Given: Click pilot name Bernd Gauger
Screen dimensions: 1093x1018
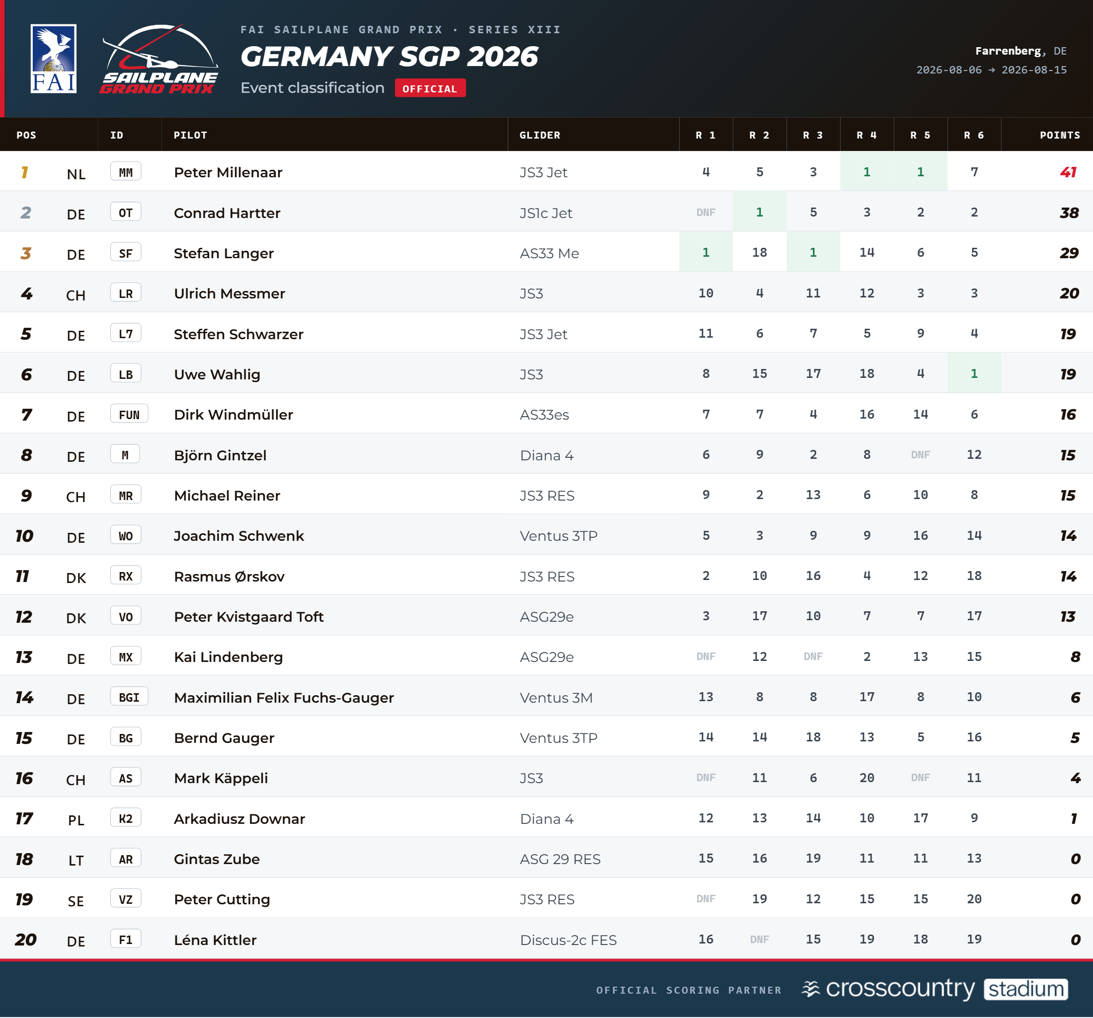Looking at the screenshot, I should tap(224, 737).
